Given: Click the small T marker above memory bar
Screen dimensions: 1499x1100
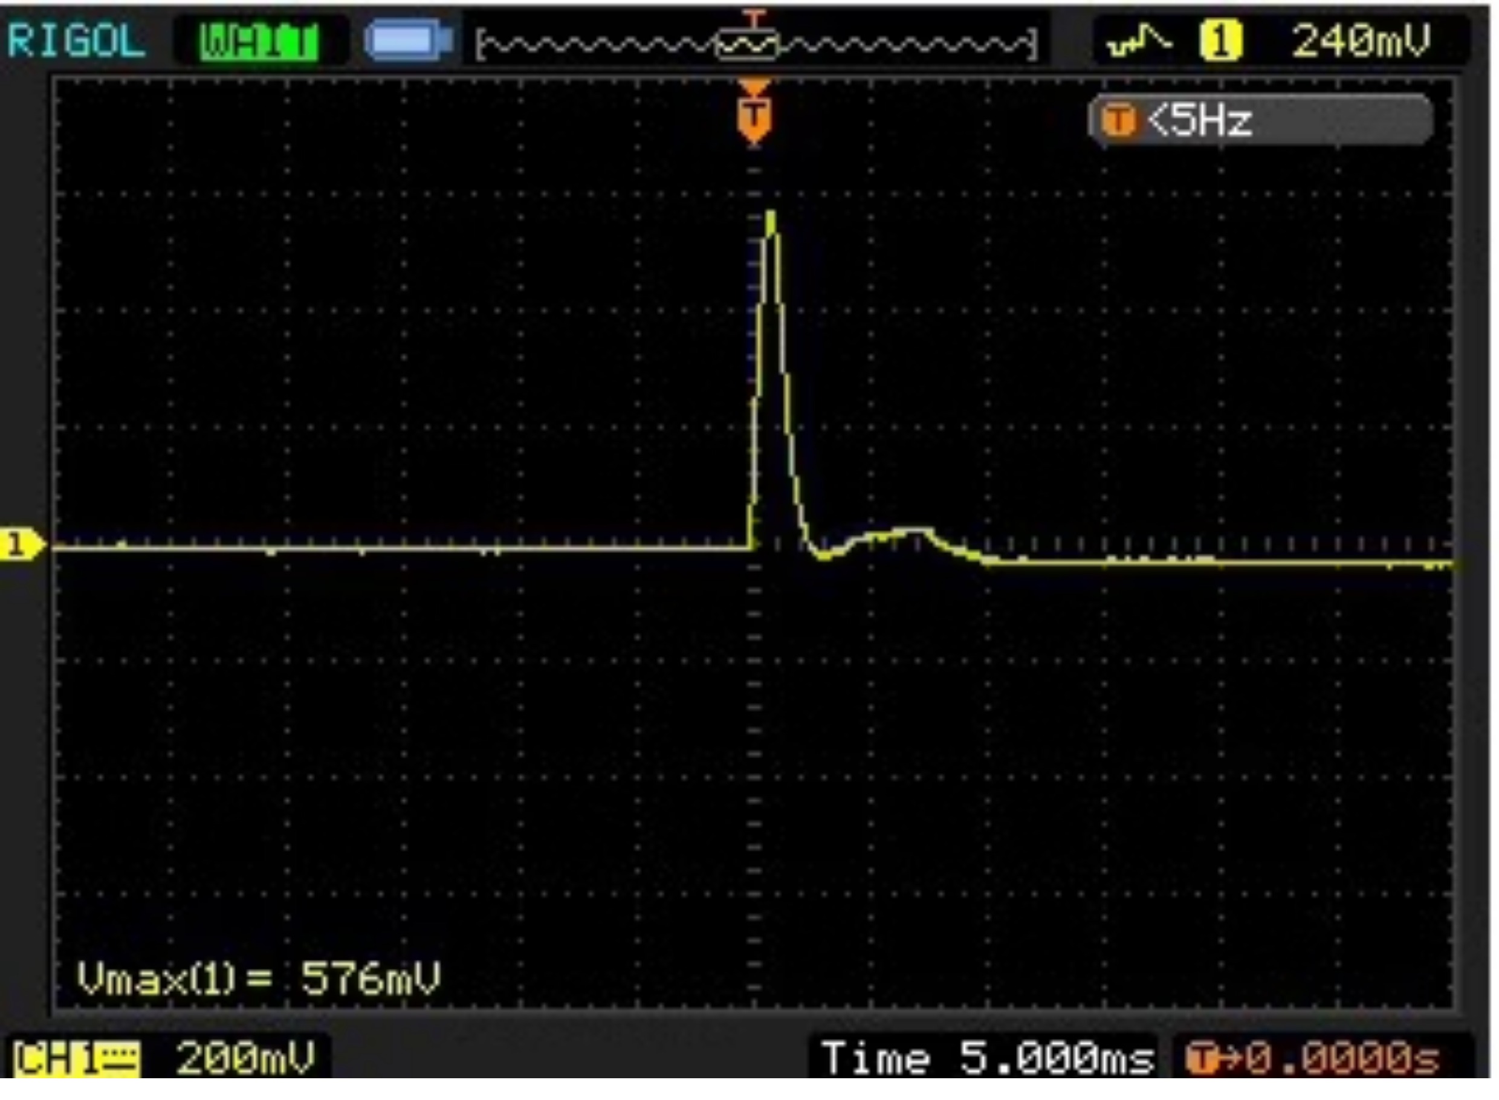Looking at the screenshot, I should (x=754, y=18).
